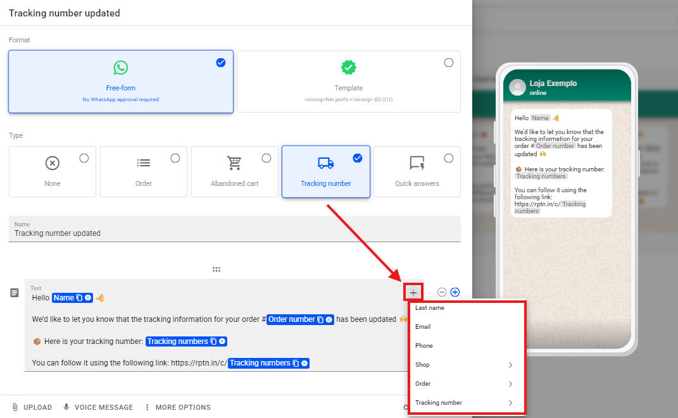Click the Voice Message button
This screenshot has height=418, width=678.
click(98, 407)
